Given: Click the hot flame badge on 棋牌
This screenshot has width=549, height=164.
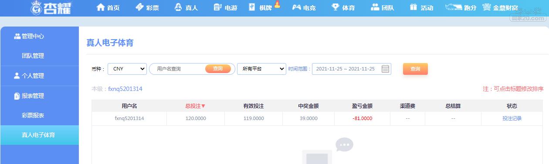Looking at the screenshot, I should click(277, 5).
